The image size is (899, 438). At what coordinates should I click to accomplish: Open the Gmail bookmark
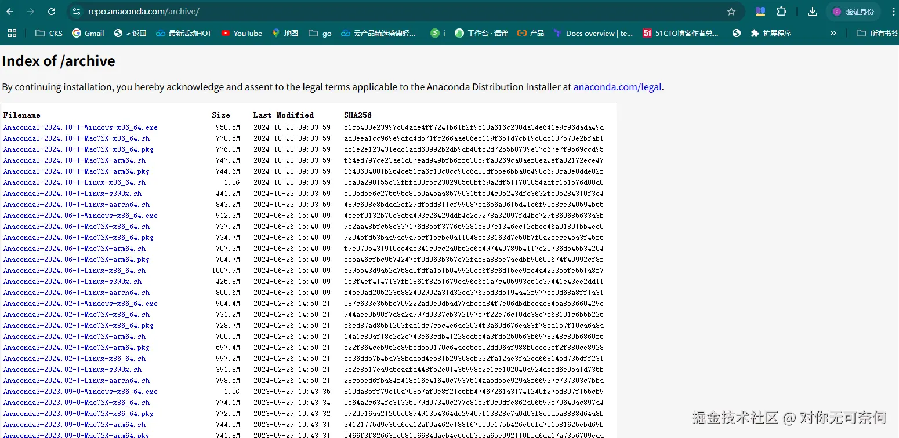88,33
